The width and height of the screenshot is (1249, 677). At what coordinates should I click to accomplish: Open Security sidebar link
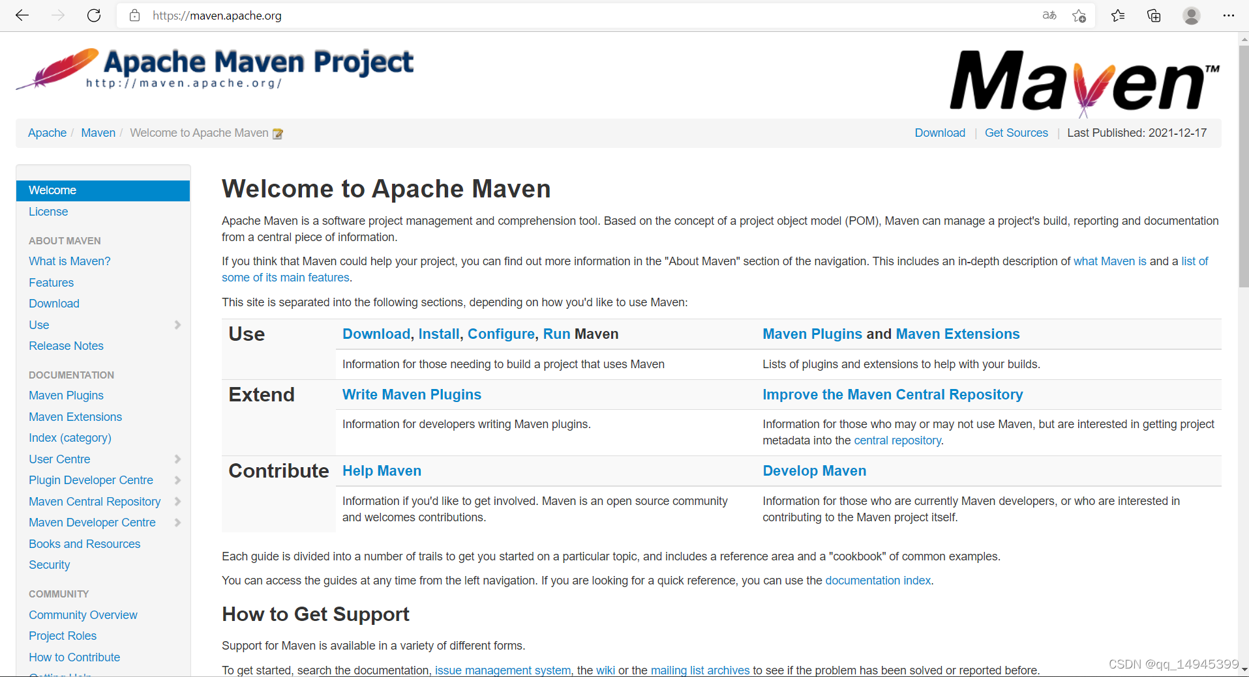pos(50,565)
